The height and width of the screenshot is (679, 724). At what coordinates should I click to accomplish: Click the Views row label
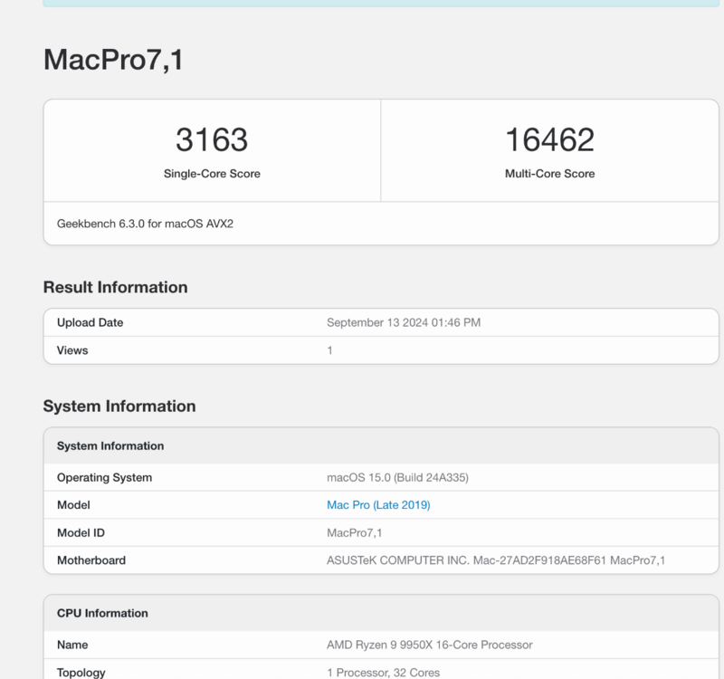[x=72, y=349]
